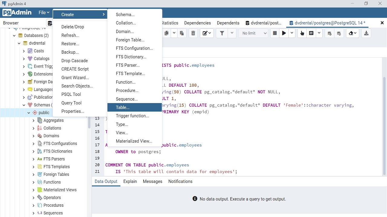The height and width of the screenshot is (217, 387).
Task: Click the Edit pencil toolbar button
Action: [x=207, y=33]
